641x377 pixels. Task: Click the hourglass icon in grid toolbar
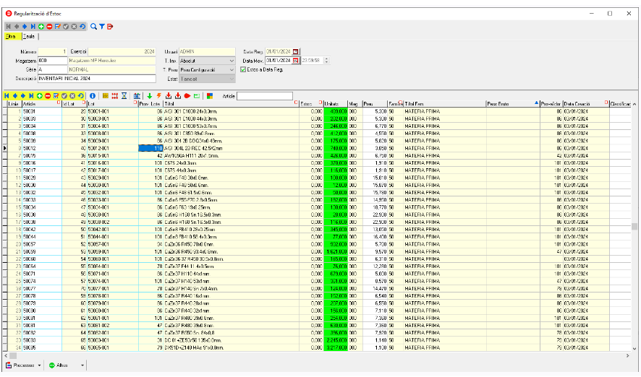point(124,96)
